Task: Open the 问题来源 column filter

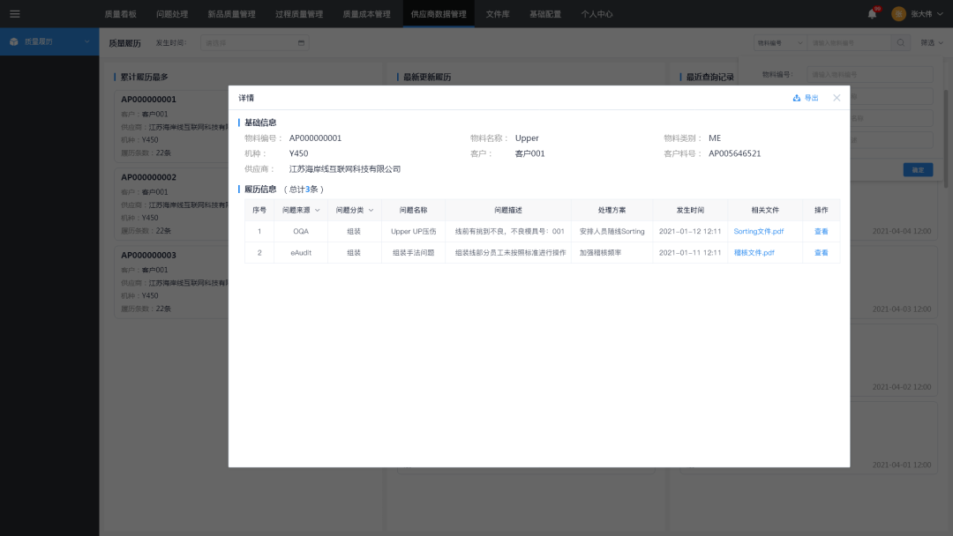Action: click(x=317, y=210)
